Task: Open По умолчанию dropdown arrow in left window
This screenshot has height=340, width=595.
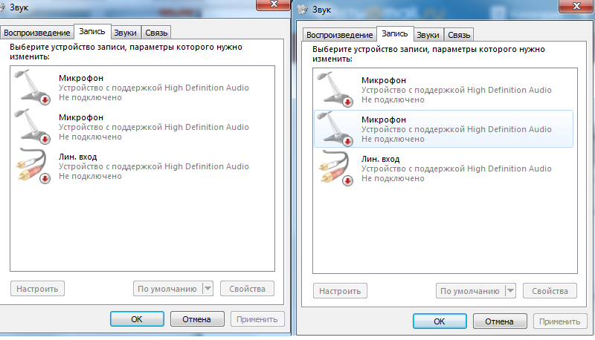Action: [208, 289]
